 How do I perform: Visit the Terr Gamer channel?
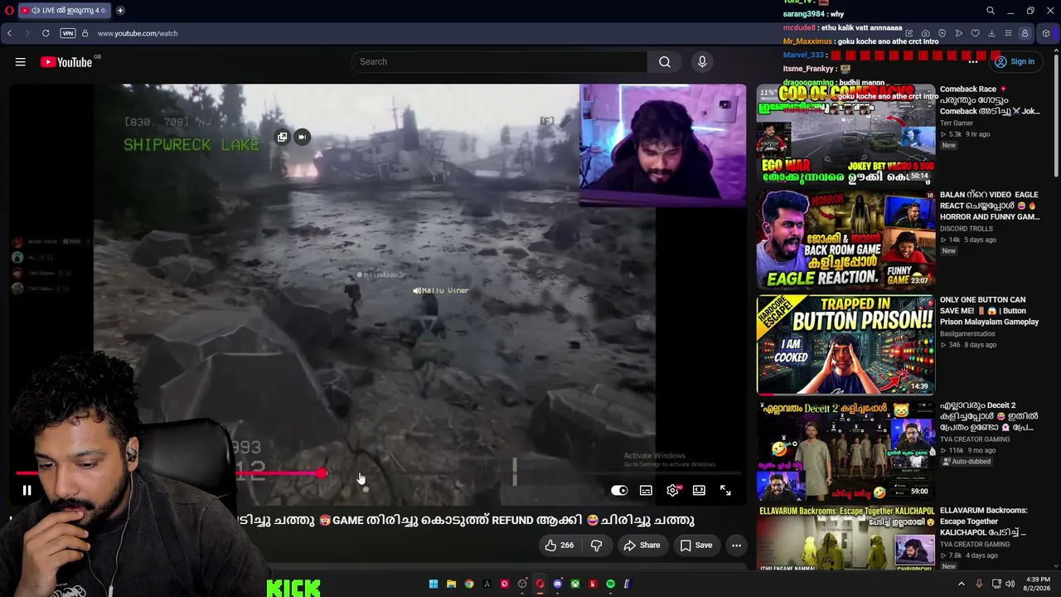pos(957,124)
